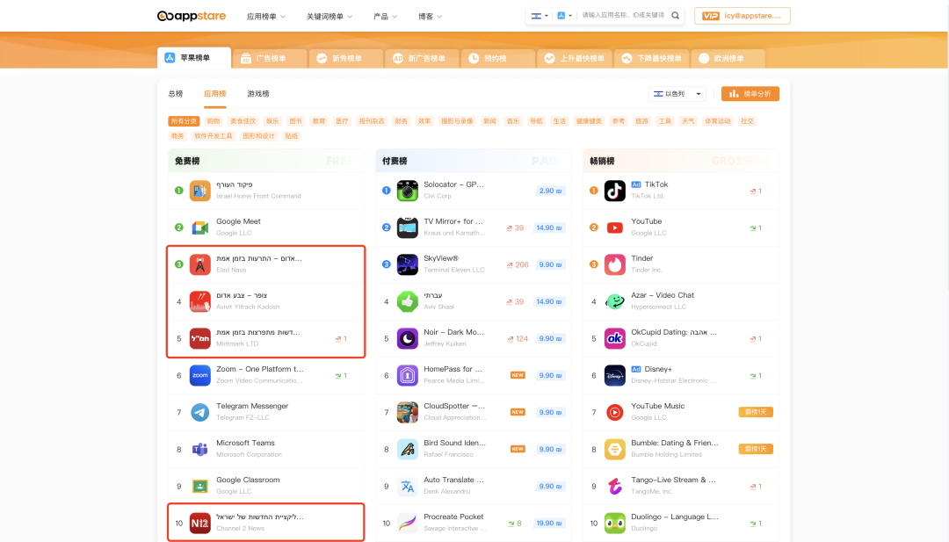Switch to the 广告榜单 tab
The image size is (949, 542).
[268, 56]
